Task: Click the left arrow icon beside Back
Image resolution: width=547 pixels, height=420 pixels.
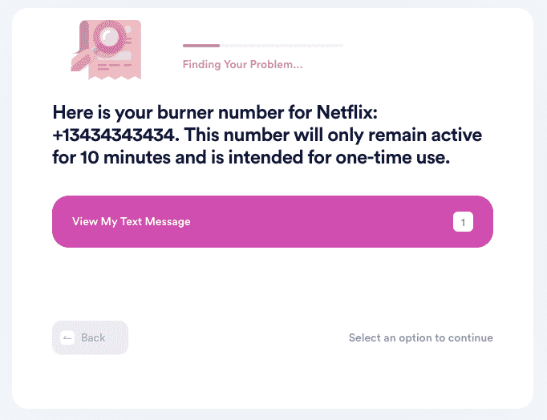Action: [67, 337]
